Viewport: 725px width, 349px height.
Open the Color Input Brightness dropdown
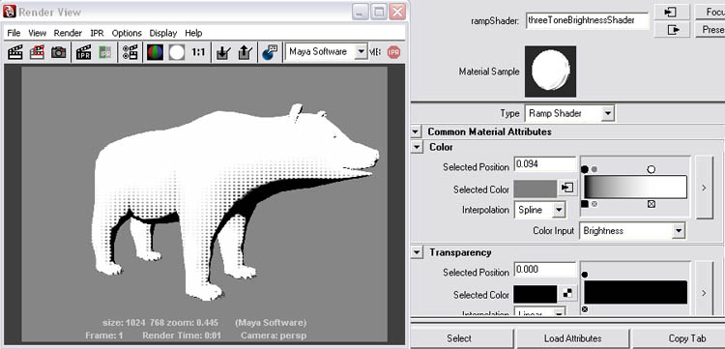[x=632, y=231]
